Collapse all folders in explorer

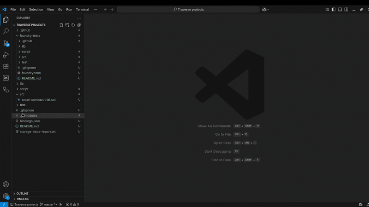[x=79, y=25]
